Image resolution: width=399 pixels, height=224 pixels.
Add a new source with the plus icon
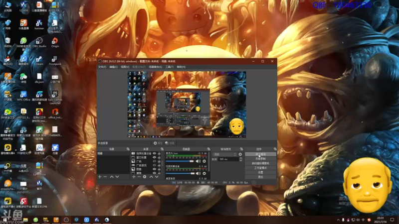134,177
